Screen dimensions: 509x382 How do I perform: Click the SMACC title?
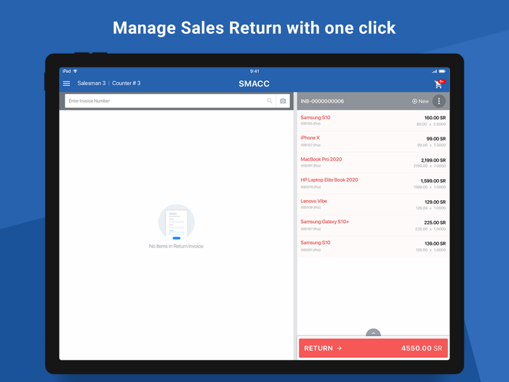(254, 84)
